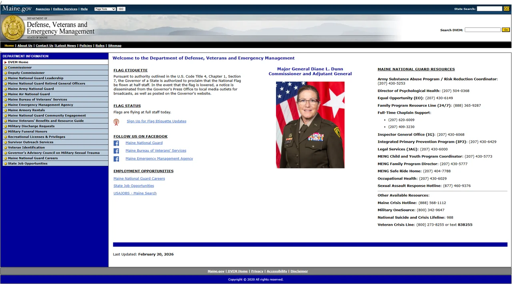Open Deputy Commissioner sidebar item
Image resolution: width=512 pixels, height=288 pixels.
tap(55, 73)
